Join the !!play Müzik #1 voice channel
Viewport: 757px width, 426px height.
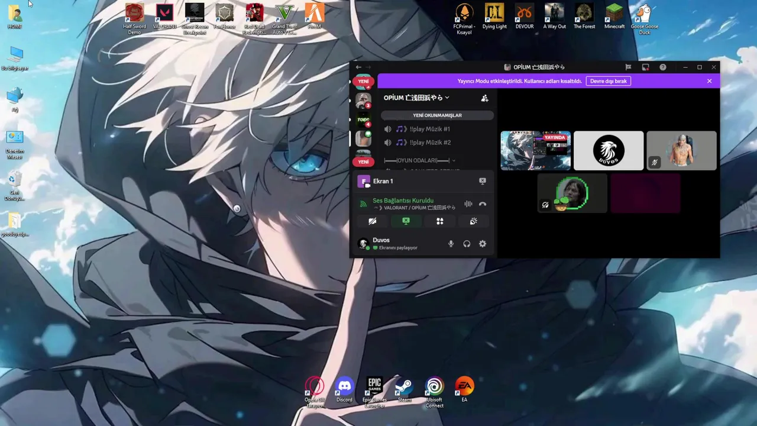tap(436, 129)
